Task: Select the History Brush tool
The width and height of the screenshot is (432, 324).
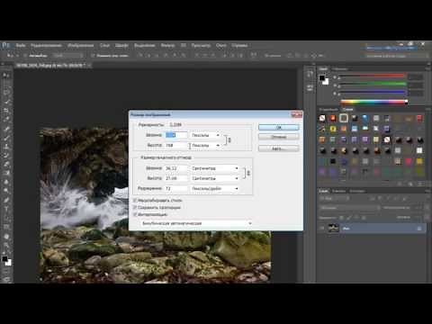Action: click(x=6, y=156)
